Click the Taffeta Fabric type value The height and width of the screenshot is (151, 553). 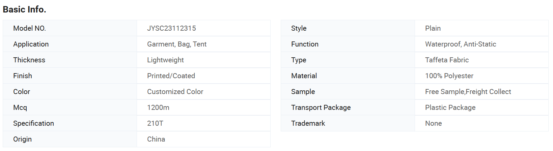point(447,60)
